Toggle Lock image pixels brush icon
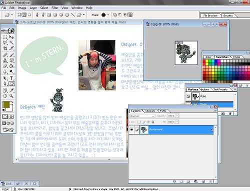 (x=143, y=122)
